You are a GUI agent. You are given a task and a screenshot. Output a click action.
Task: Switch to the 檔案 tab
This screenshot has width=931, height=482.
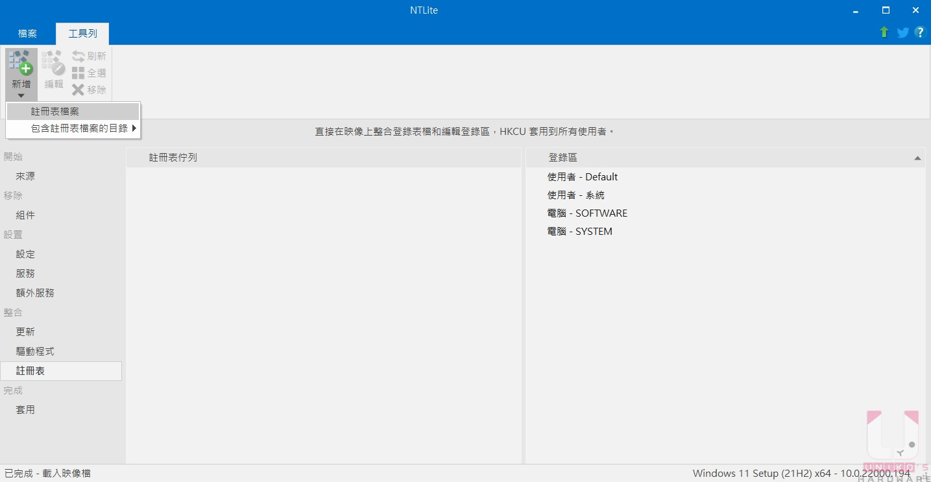click(28, 34)
